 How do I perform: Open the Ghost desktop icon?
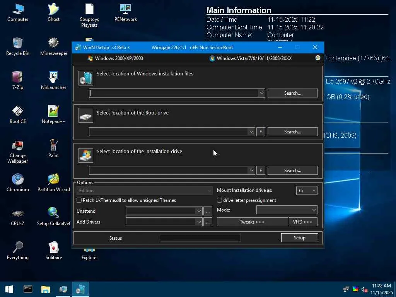click(53, 13)
